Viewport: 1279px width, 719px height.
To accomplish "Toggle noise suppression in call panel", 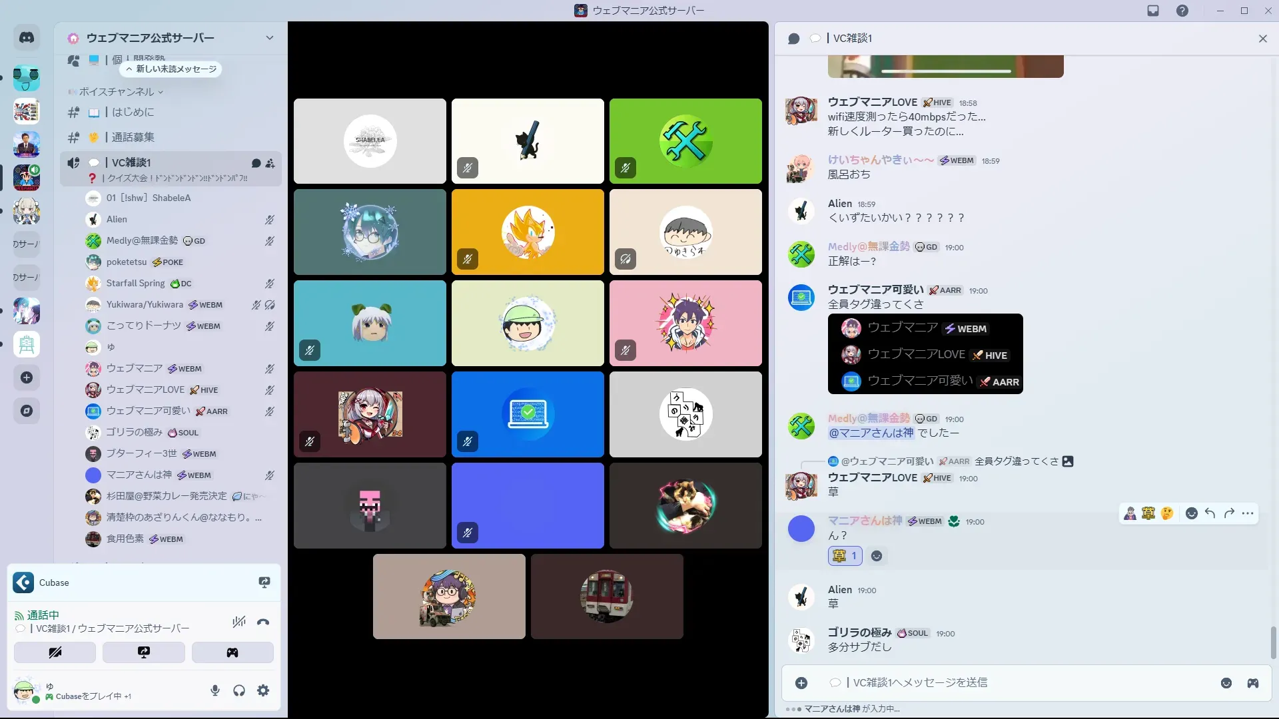I will click(238, 622).
